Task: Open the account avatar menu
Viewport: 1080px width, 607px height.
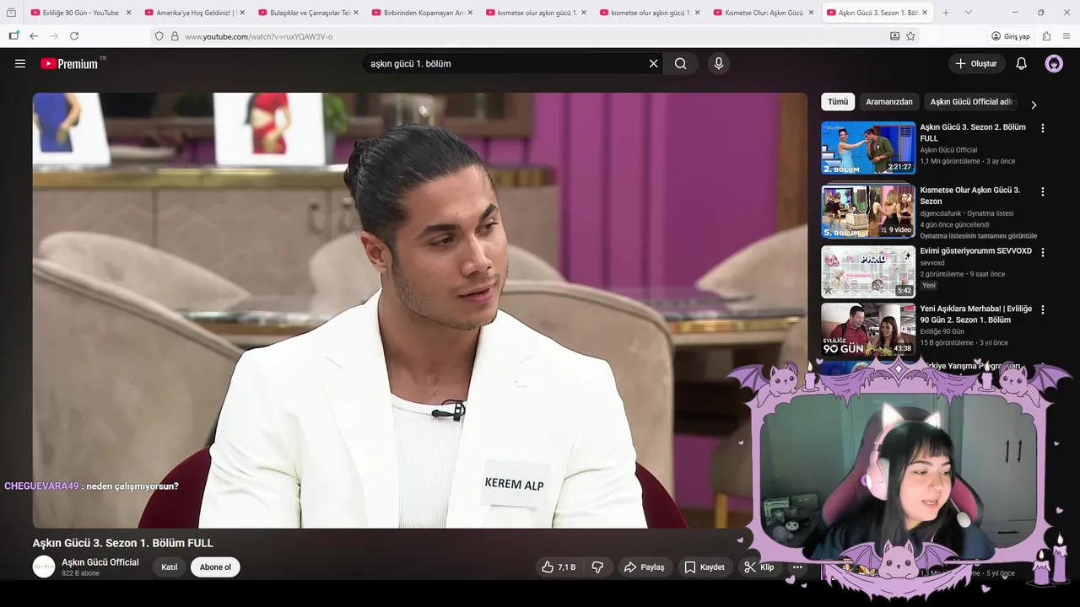Action: click(x=1054, y=63)
